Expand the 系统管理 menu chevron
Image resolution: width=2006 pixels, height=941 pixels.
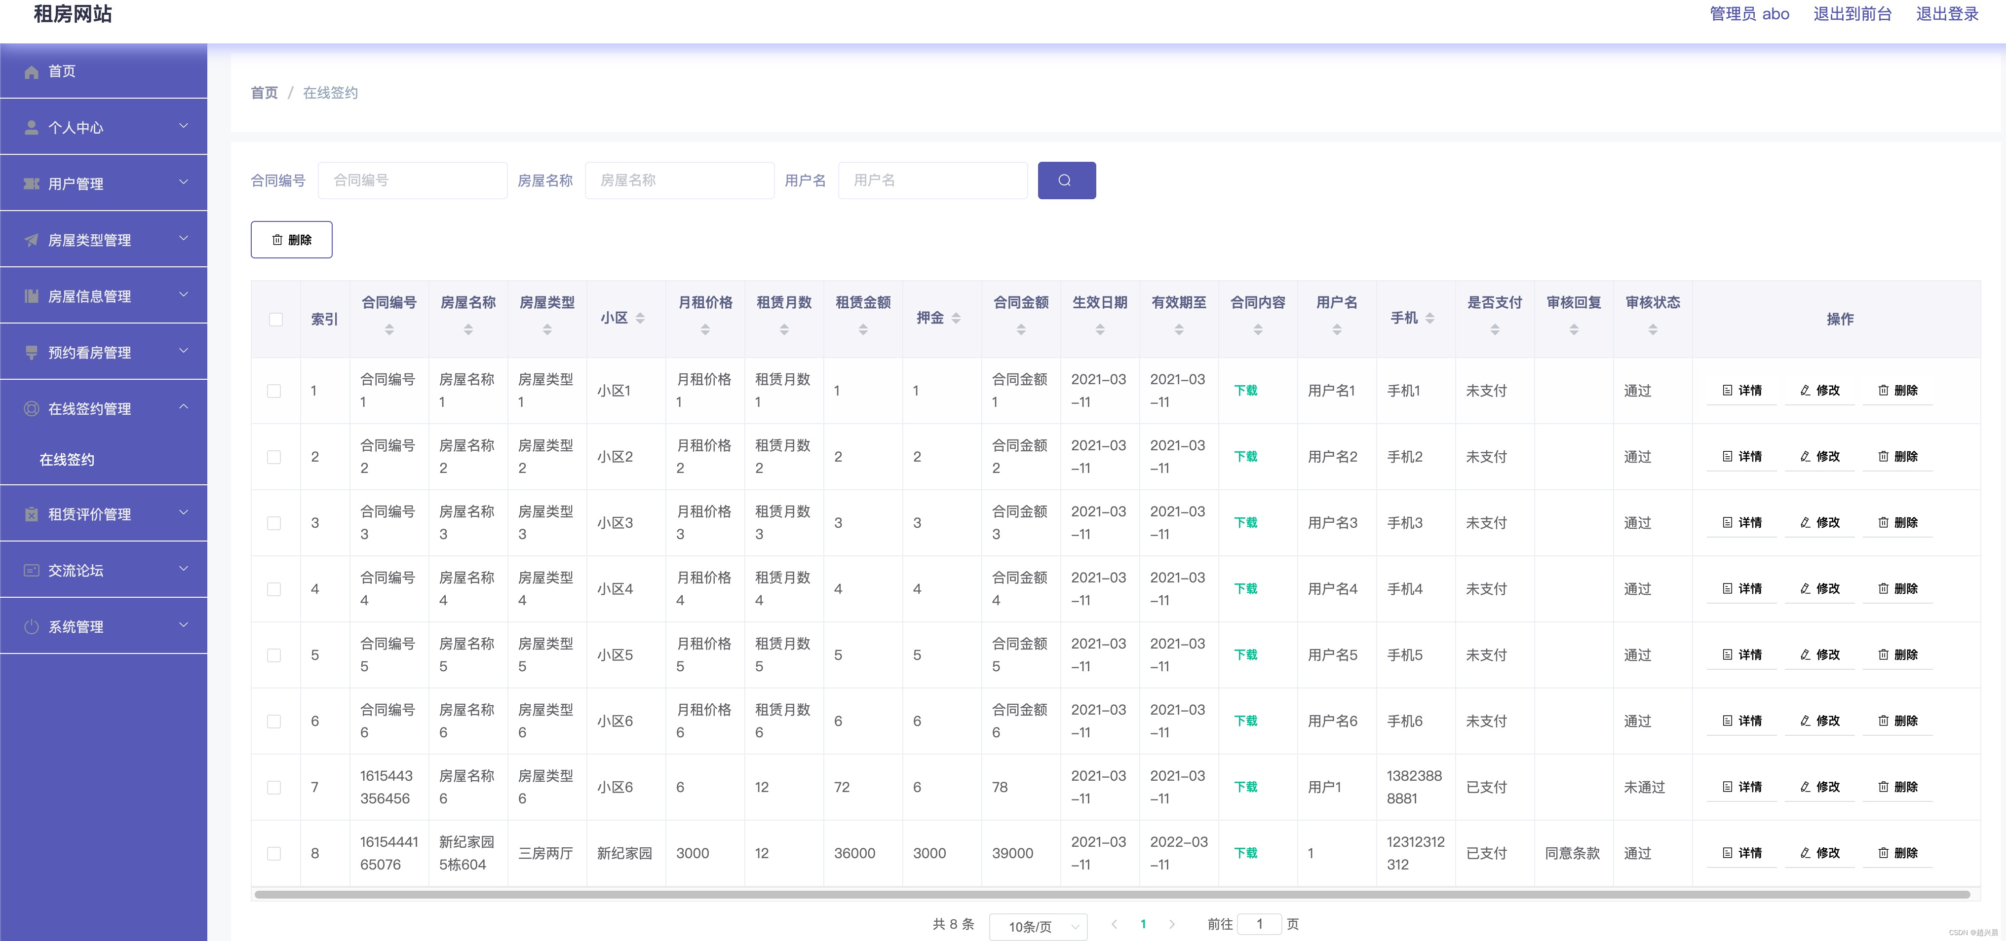(x=184, y=625)
